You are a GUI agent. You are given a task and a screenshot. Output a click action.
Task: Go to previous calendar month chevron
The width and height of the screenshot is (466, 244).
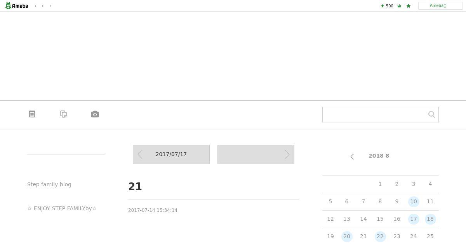point(352,156)
